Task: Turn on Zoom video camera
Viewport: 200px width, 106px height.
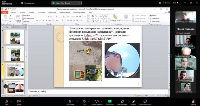Action: (19, 102)
